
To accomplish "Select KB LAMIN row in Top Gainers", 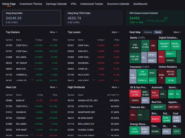I will coord(32,57).
